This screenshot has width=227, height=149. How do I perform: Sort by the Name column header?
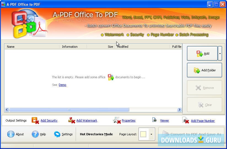[32, 47]
